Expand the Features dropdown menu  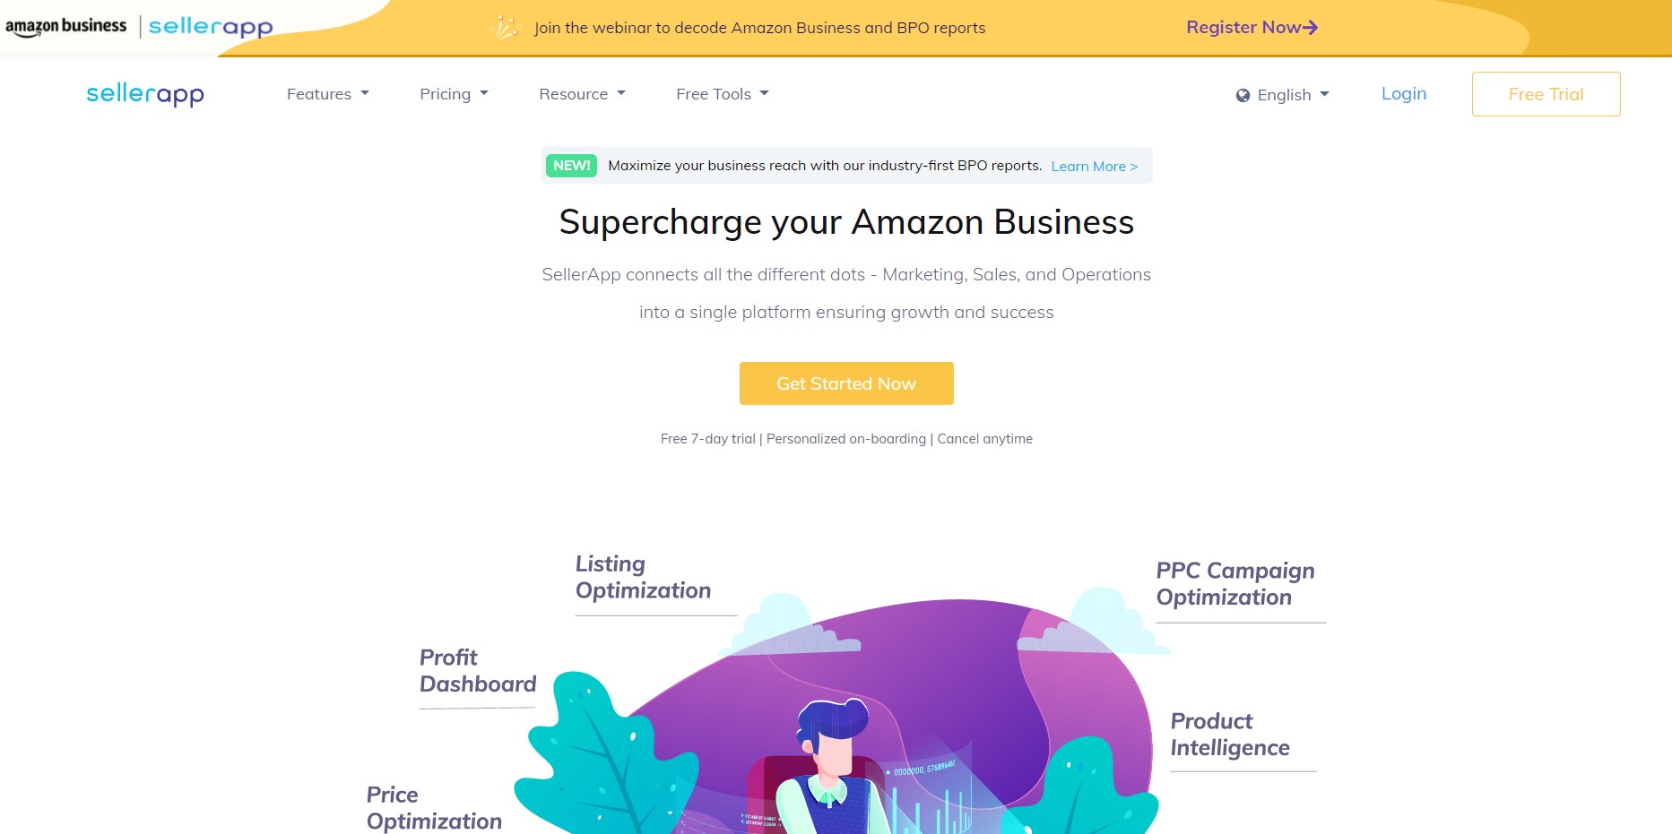pos(328,94)
